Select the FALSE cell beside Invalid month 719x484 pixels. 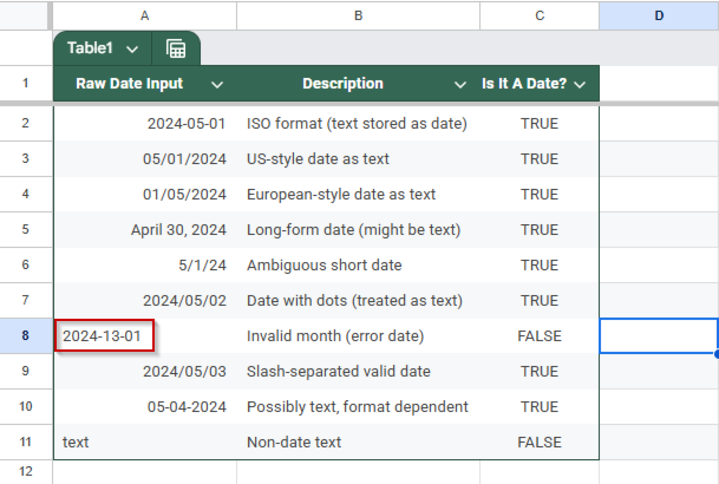pyautogui.click(x=539, y=336)
